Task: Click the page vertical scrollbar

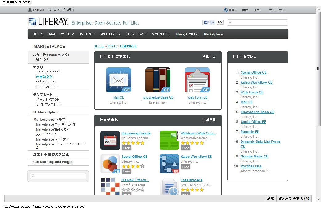Action: pos(318,69)
